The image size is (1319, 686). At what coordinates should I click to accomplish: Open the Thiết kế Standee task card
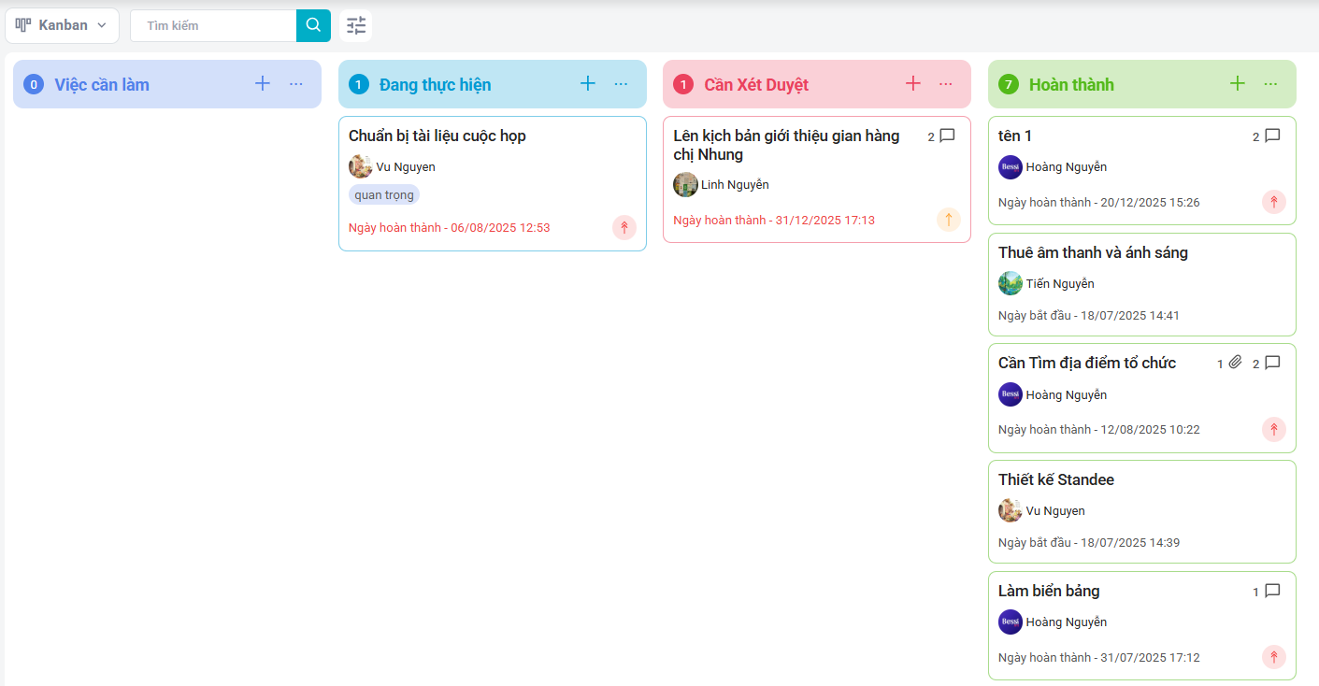point(1055,480)
